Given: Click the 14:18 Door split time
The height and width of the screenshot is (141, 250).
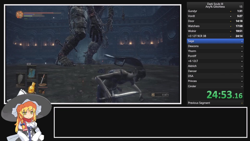Looking at the screenshot, I should coord(239,21).
